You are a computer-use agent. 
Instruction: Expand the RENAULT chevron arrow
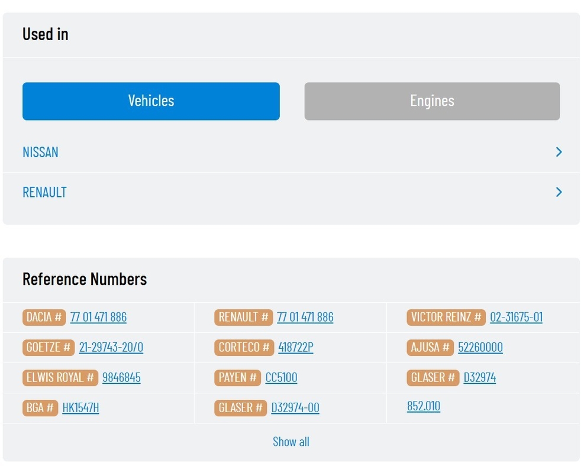pyautogui.click(x=559, y=192)
